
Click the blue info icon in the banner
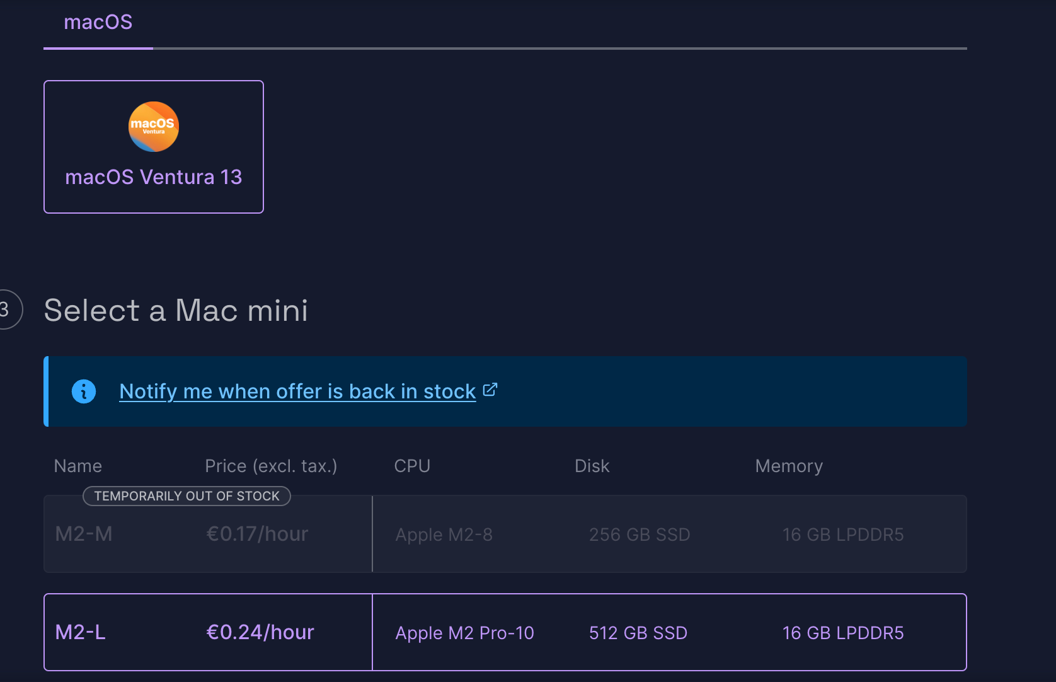click(84, 391)
